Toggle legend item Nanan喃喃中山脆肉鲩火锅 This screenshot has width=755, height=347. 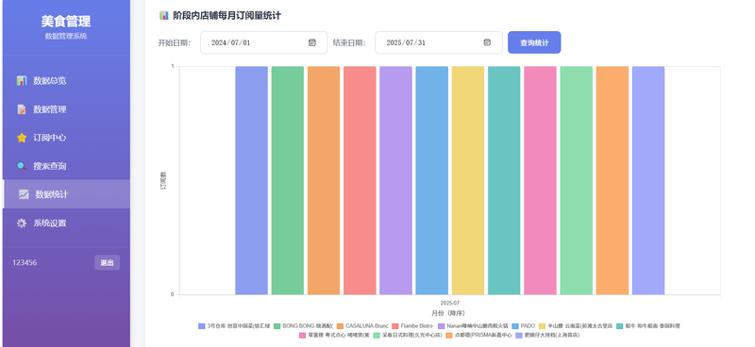pyautogui.click(x=473, y=326)
